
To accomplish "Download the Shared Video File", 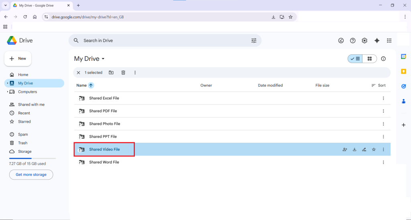I will [354, 150].
